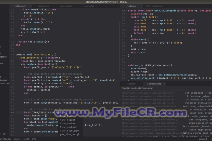Open the Search Results tab

pyautogui.click(x=154, y=84)
